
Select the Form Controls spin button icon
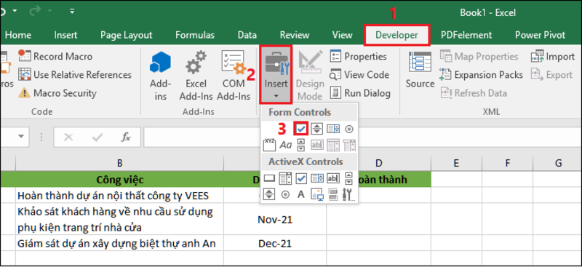(317, 129)
